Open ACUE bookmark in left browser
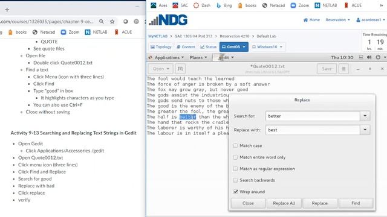Viewport: 387px width, 217px height. pos(123,32)
